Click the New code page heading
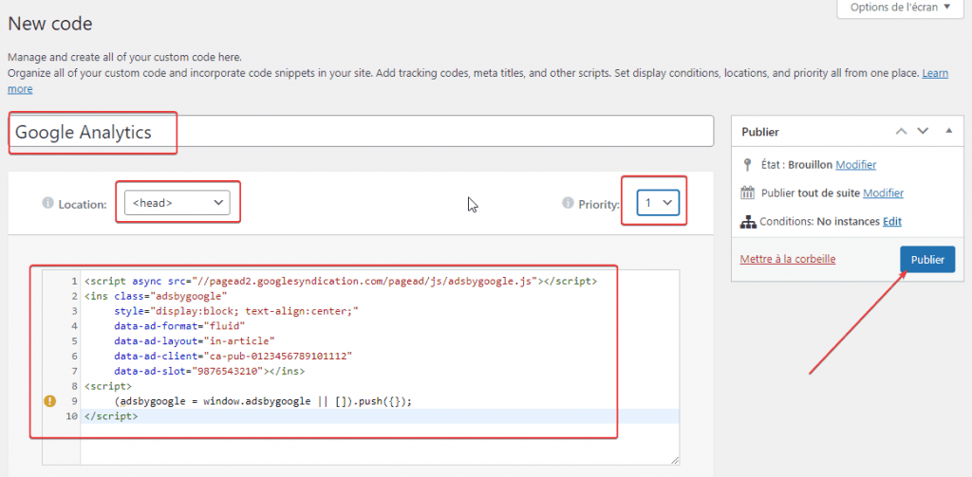The height and width of the screenshot is (477, 972). point(49,24)
